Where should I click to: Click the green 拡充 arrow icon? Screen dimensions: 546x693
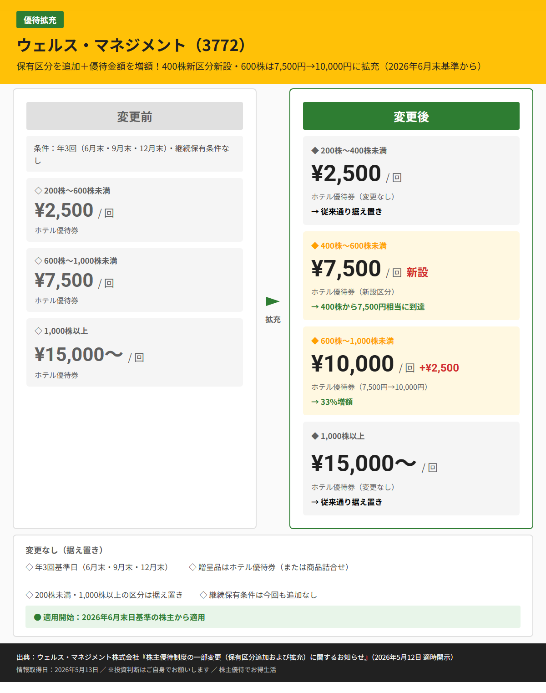(x=273, y=301)
